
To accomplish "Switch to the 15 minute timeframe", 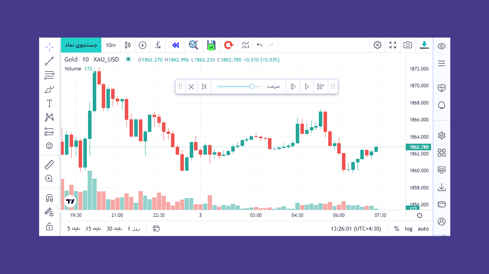I will pos(93,229).
